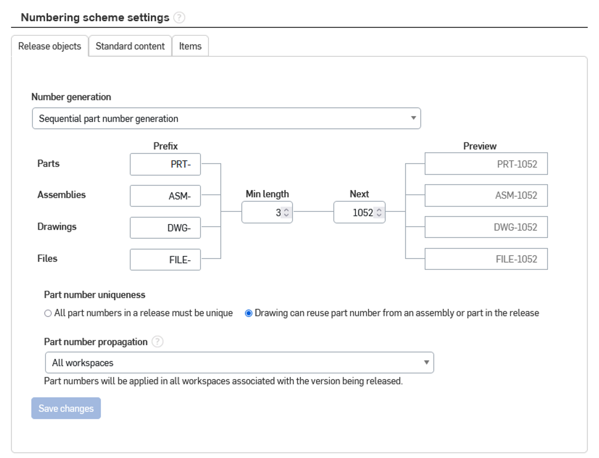Increment the Next value to 1053
599x458 pixels.
[378, 210]
